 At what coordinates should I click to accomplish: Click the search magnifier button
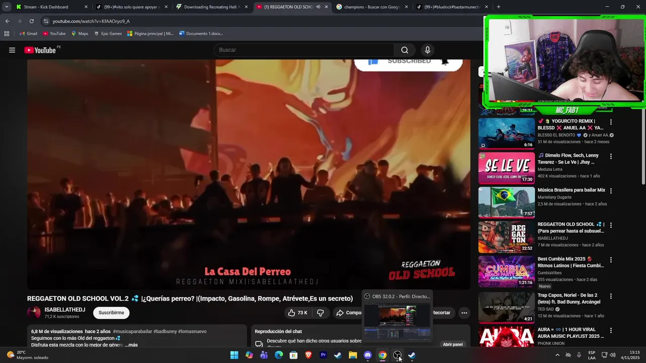405,50
